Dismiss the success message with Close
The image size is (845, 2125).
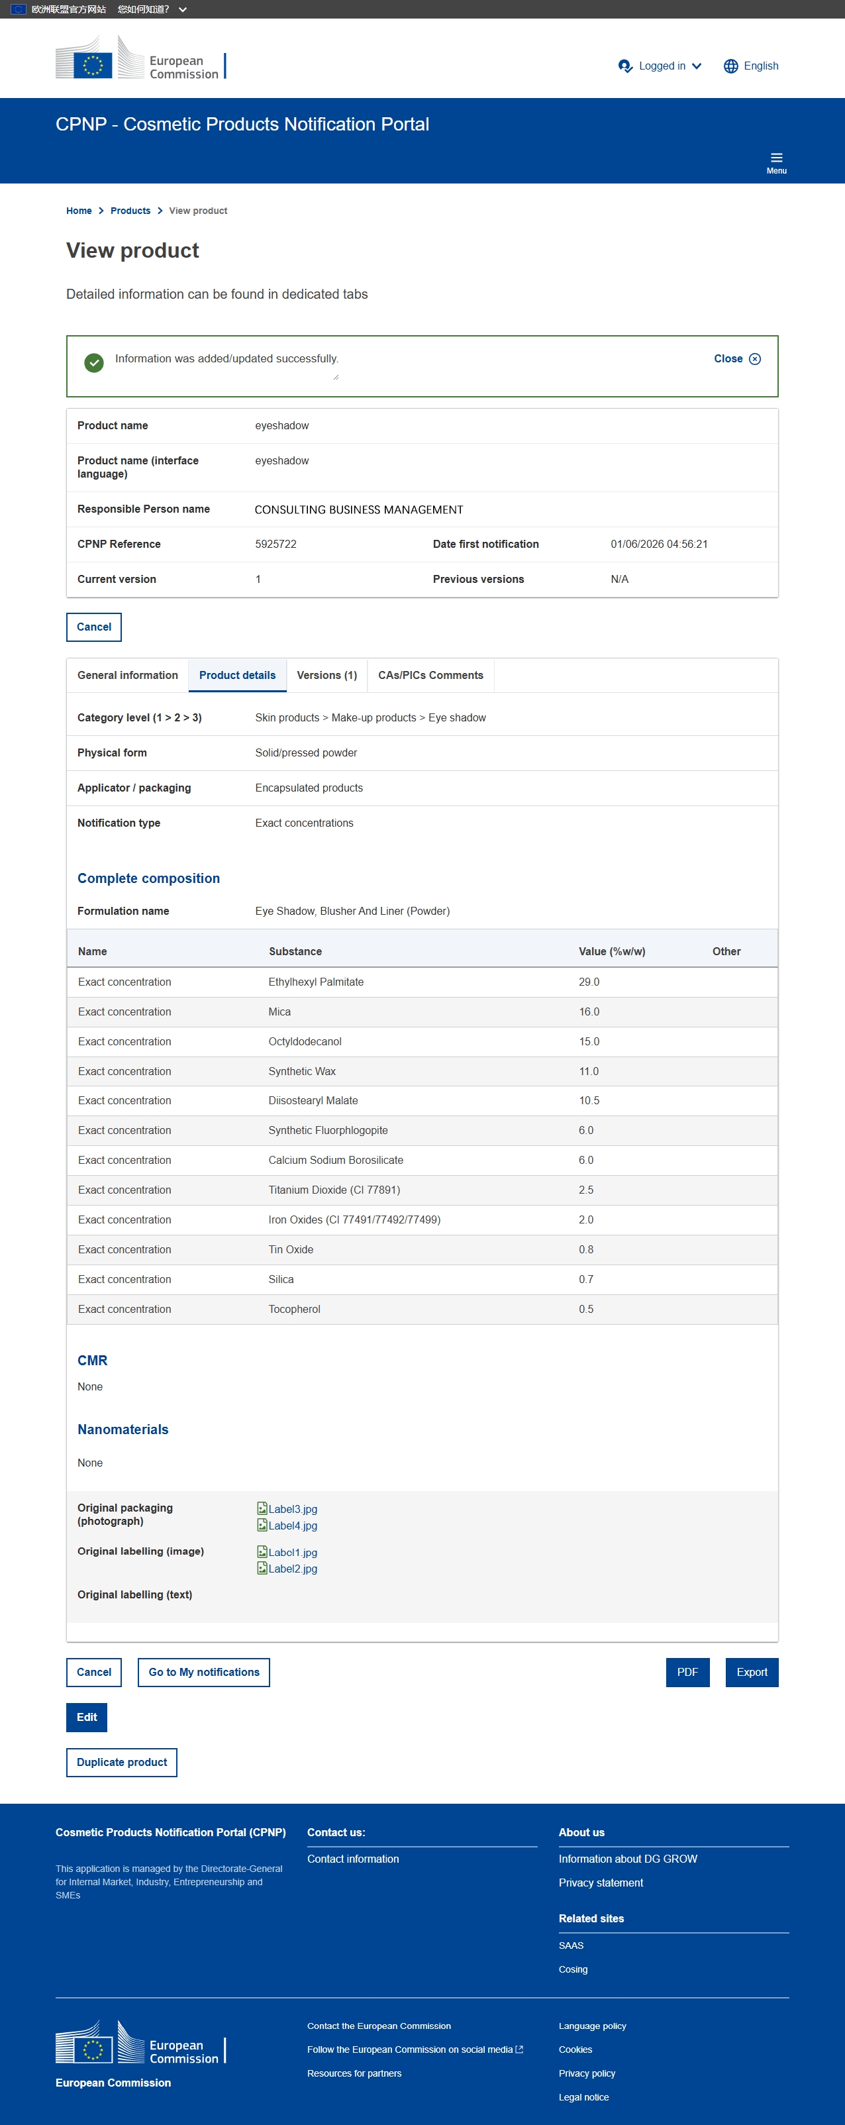pyautogui.click(x=737, y=359)
